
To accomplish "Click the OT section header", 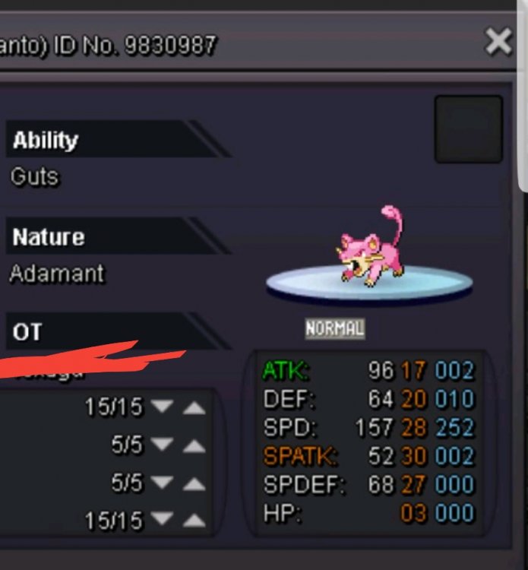I will [118, 331].
